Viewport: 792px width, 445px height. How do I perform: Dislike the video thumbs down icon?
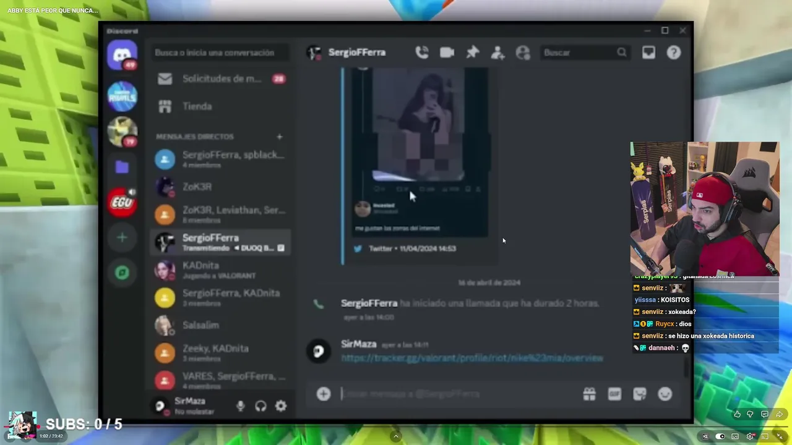tap(751, 415)
